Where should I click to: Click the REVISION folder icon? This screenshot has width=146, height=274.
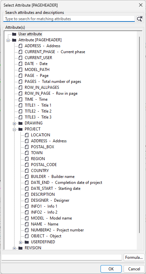[x=20, y=248]
